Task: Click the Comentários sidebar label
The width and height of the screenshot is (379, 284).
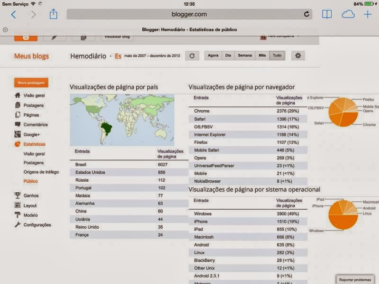Action: tap(36, 124)
